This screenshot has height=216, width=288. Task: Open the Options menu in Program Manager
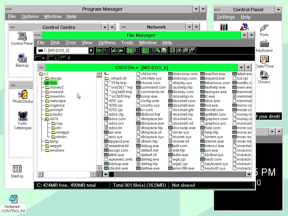coord(30,16)
